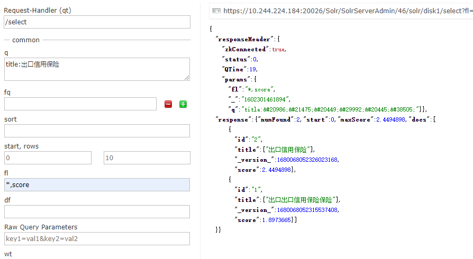Click the q textarea resize handle

(x=187, y=78)
